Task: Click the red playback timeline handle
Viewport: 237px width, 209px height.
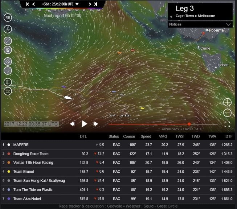Action: pos(189,124)
